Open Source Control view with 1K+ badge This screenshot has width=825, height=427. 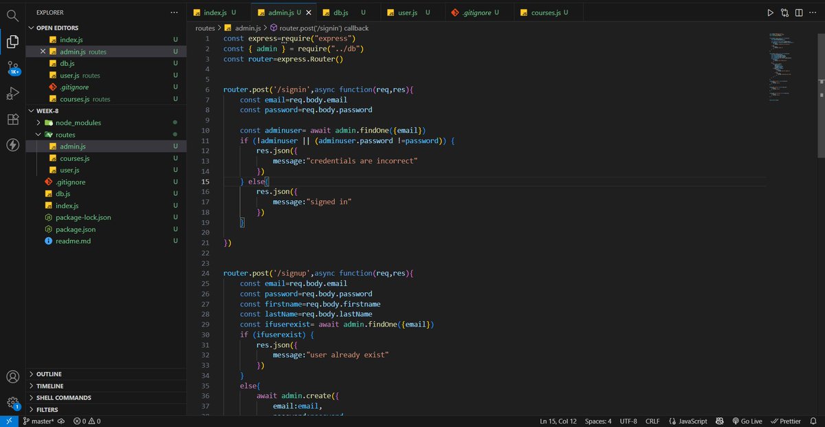point(12,67)
